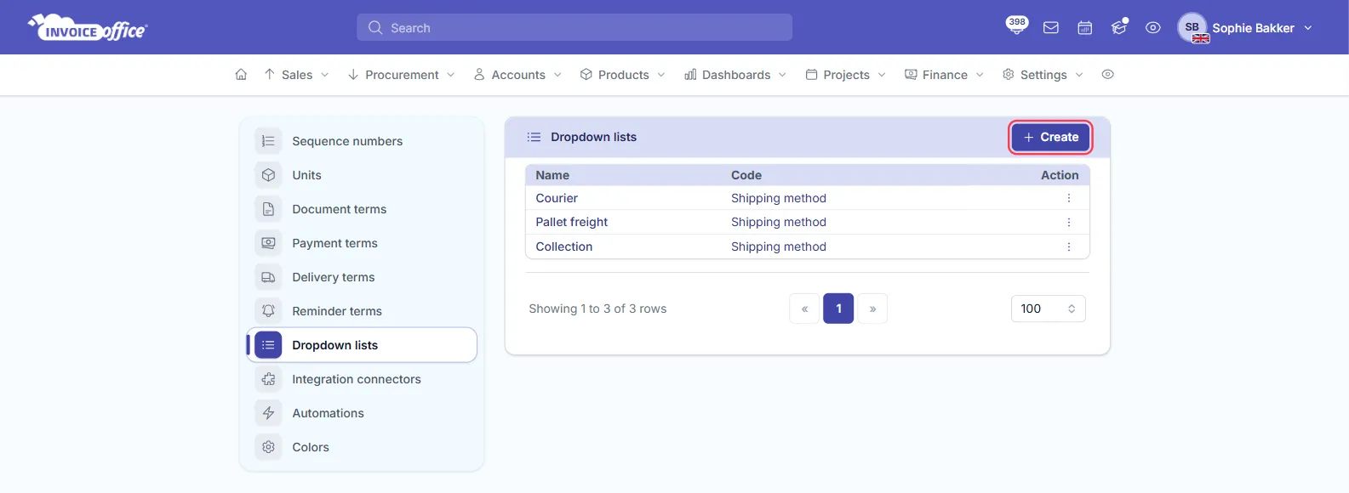This screenshot has height=493, width=1349.
Task: Open the rows-per-page 100 selector
Action: [1048, 309]
